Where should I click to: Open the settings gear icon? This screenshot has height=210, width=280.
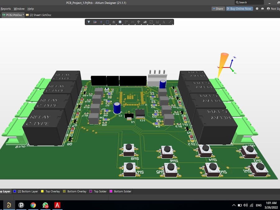click(257, 9)
